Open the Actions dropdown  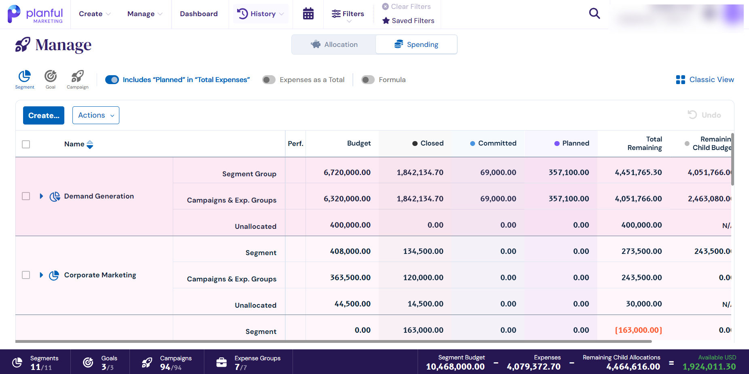(x=96, y=115)
